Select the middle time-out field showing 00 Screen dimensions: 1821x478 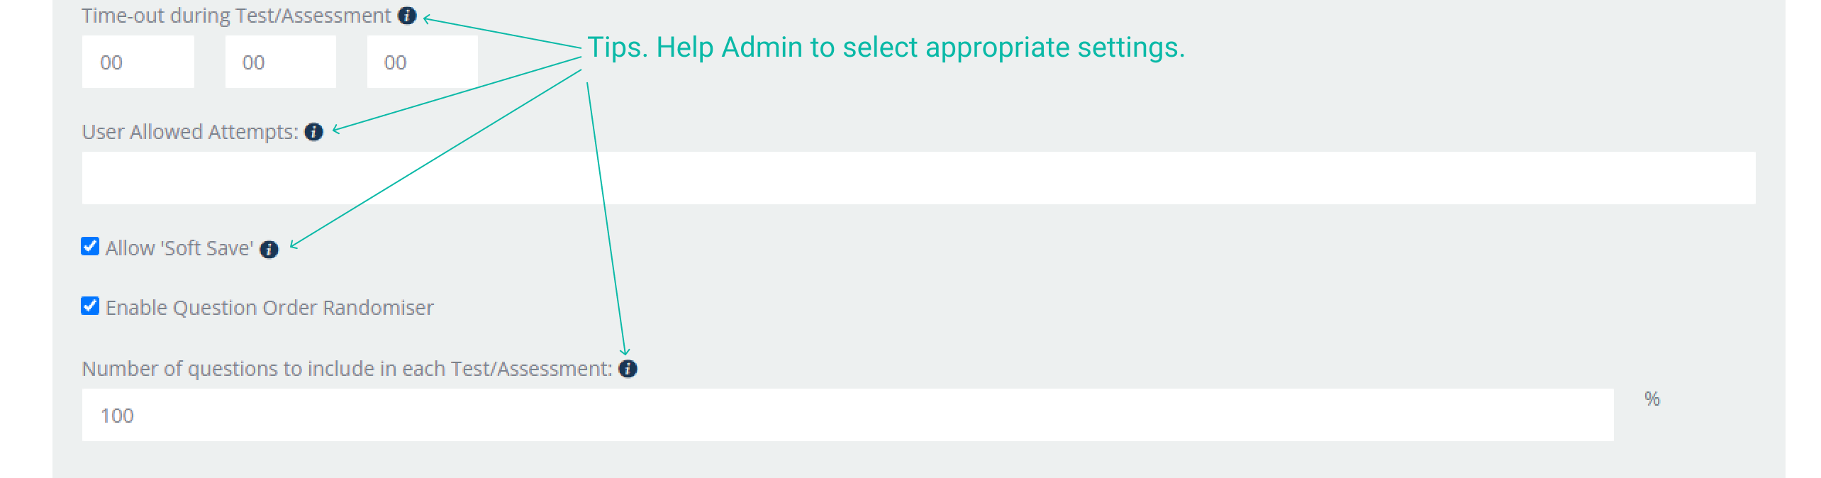[280, 62]
